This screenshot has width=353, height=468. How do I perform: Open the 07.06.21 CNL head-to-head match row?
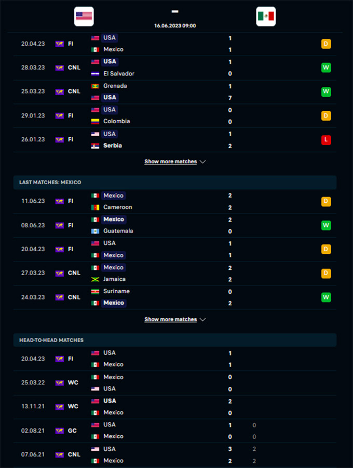pyautogui.click(x=175, y=455)
